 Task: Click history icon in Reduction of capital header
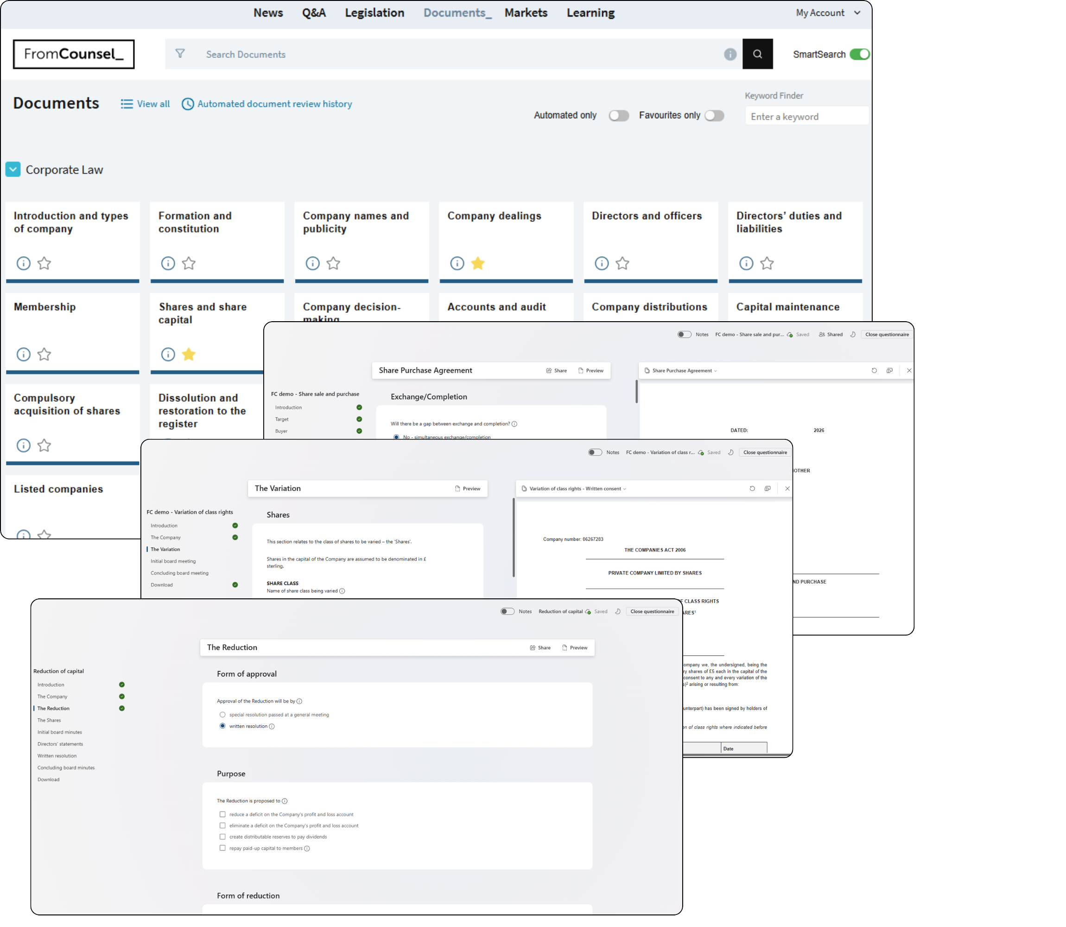[x=617, y=611]
